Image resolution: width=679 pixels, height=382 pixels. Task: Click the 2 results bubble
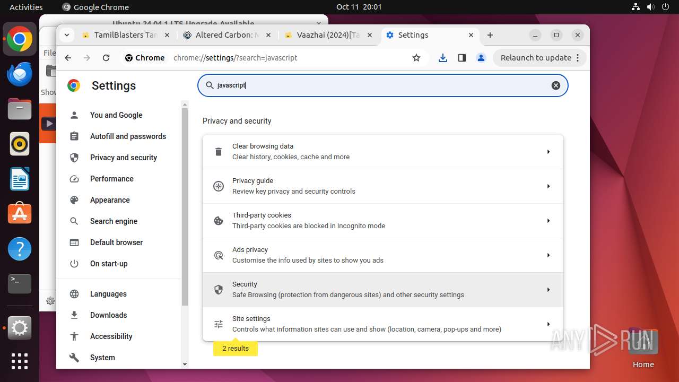[236, 349]
